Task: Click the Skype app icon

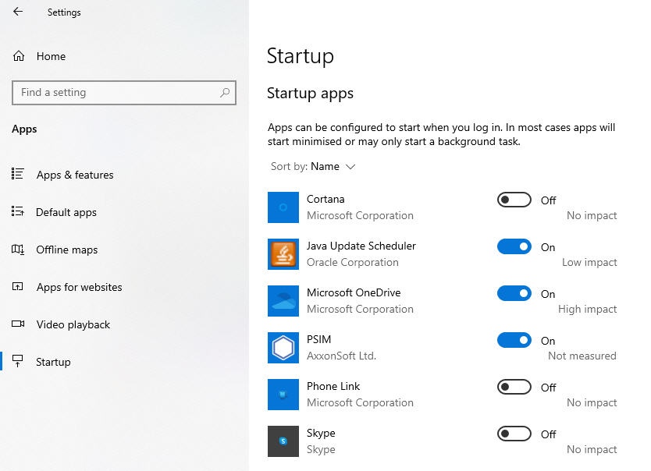Action: (283, 441)
